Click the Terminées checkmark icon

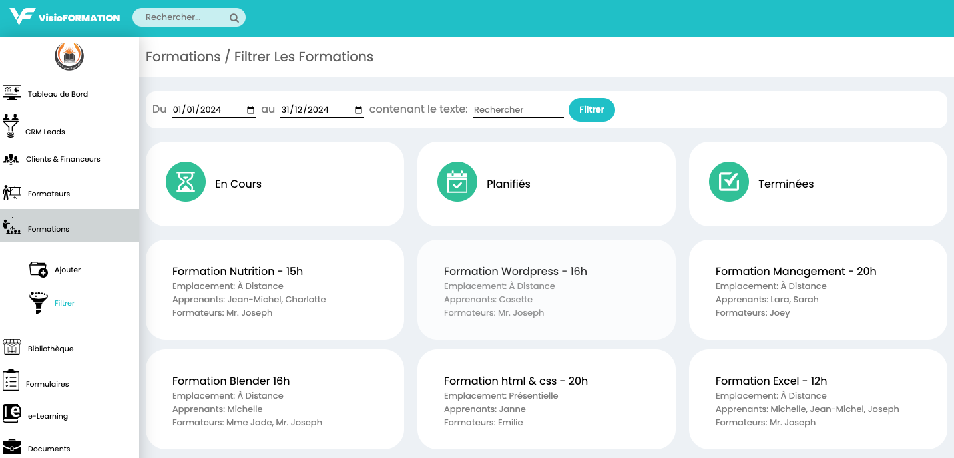coord(729,182)
